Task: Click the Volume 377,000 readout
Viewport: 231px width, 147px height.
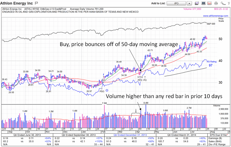Action: click(192, 9)
